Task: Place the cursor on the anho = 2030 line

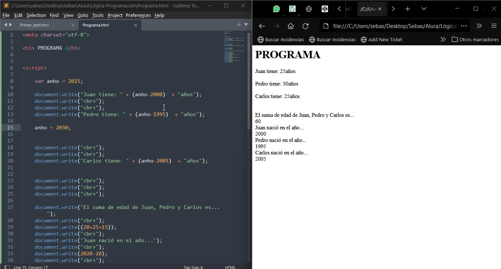Action: (52, 127)
